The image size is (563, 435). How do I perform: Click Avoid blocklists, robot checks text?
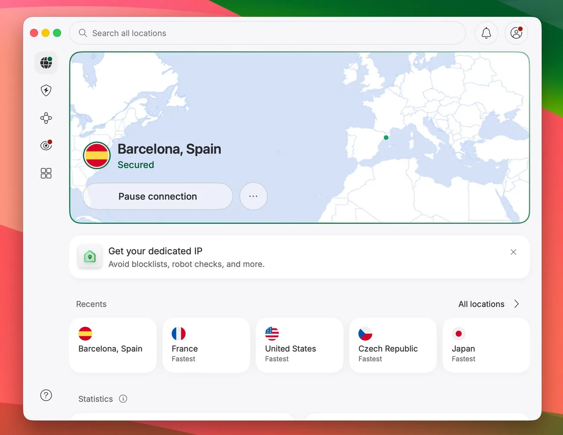186,264
